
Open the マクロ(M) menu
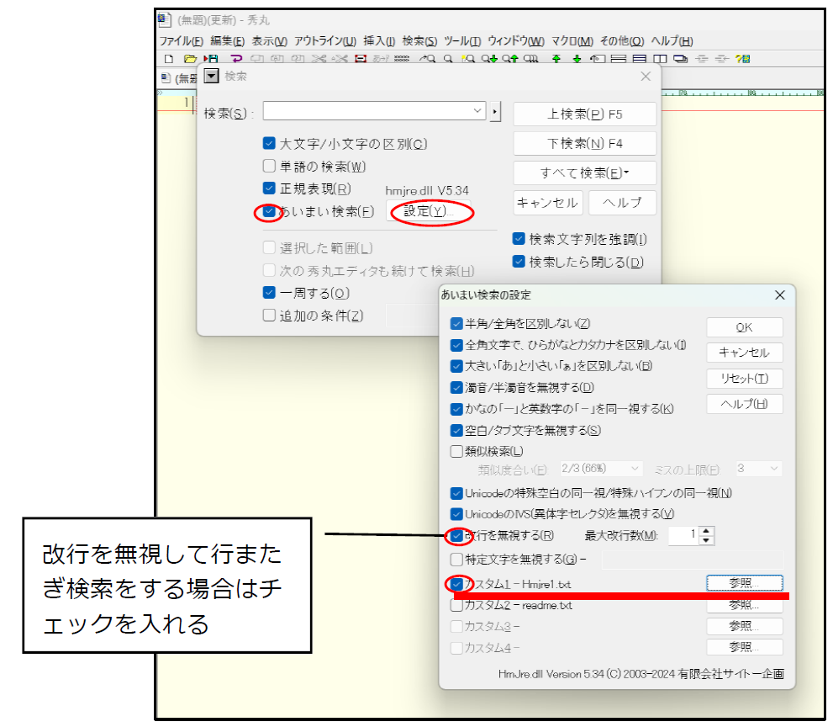point(572,41)
